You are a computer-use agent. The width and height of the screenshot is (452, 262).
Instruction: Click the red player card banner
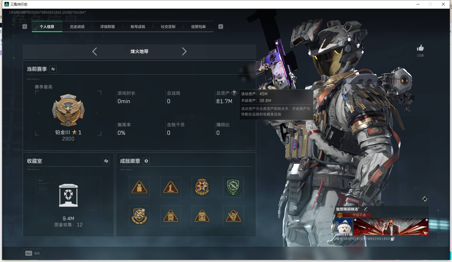[391, 227]
